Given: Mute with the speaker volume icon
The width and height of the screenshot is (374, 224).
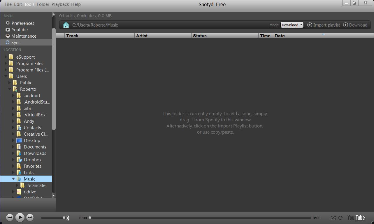Looking at the screenshot, I should point(68,218).
